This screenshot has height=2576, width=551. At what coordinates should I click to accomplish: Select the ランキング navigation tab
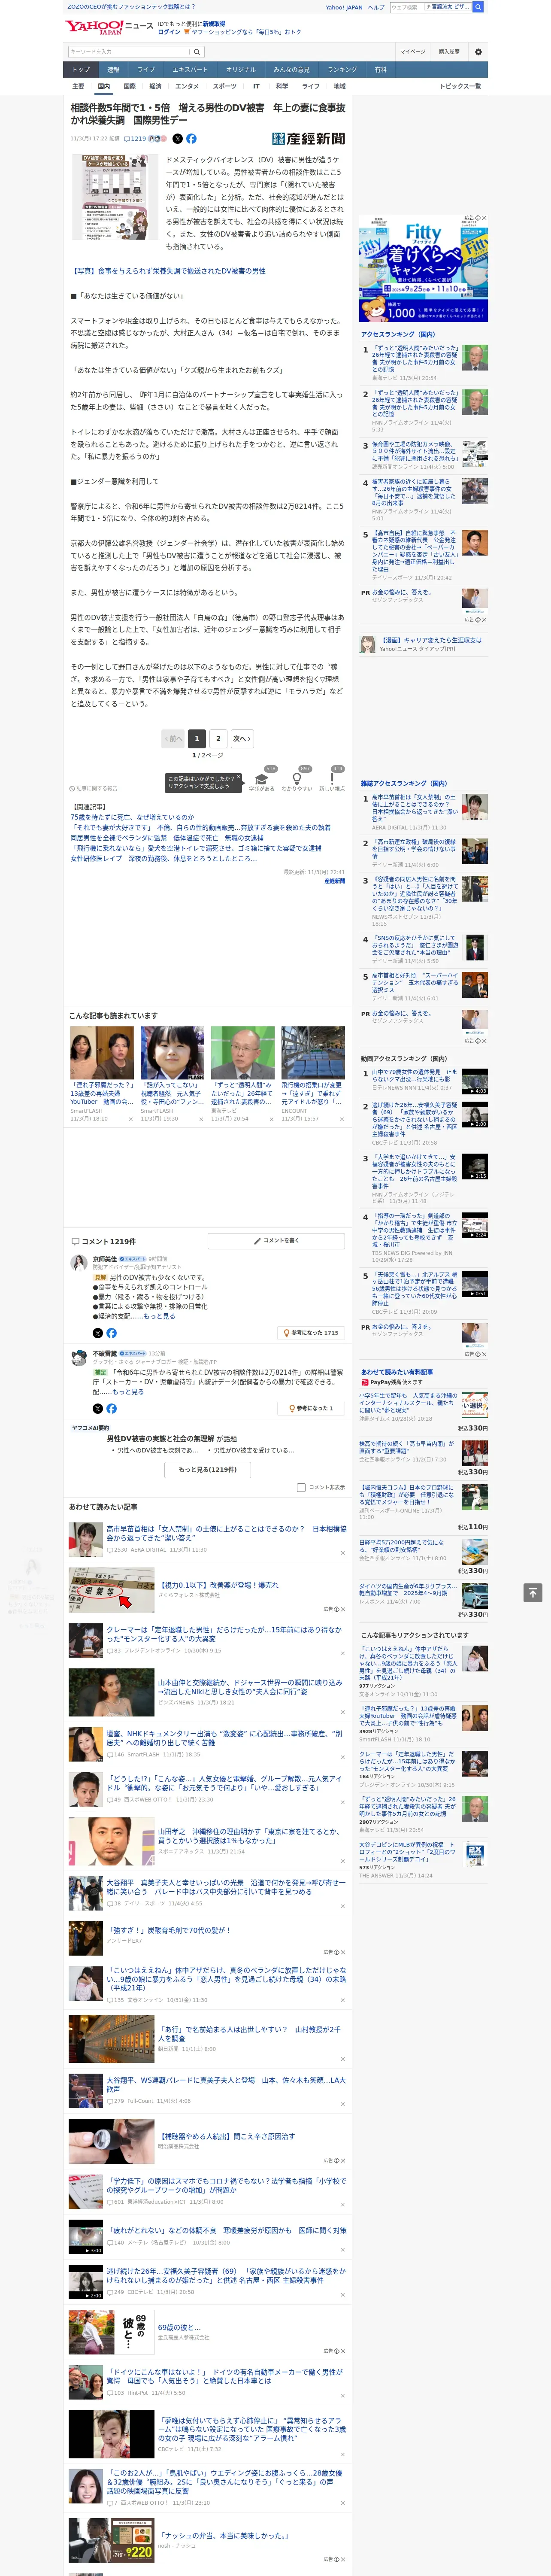pos(342,70)
